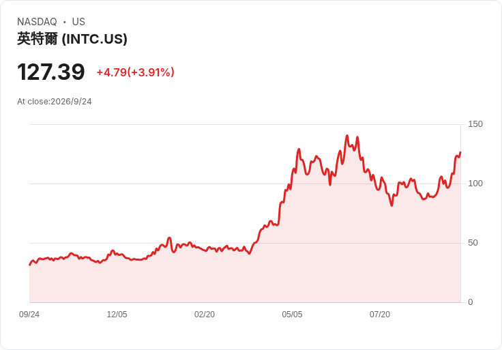Click the 09/24 x-axis date label

[x=29, y=314]
